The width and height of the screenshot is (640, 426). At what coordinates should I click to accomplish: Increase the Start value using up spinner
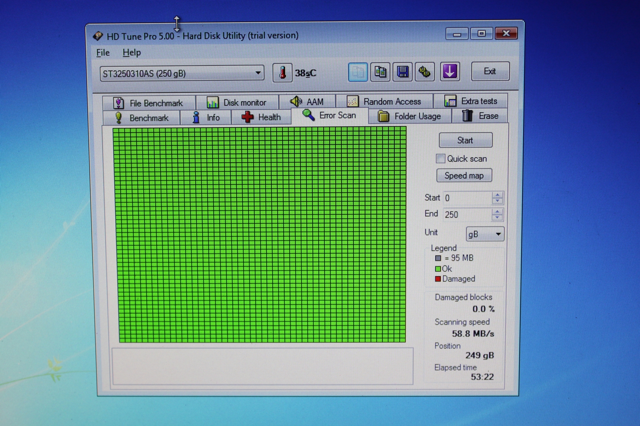click(497, 195)
